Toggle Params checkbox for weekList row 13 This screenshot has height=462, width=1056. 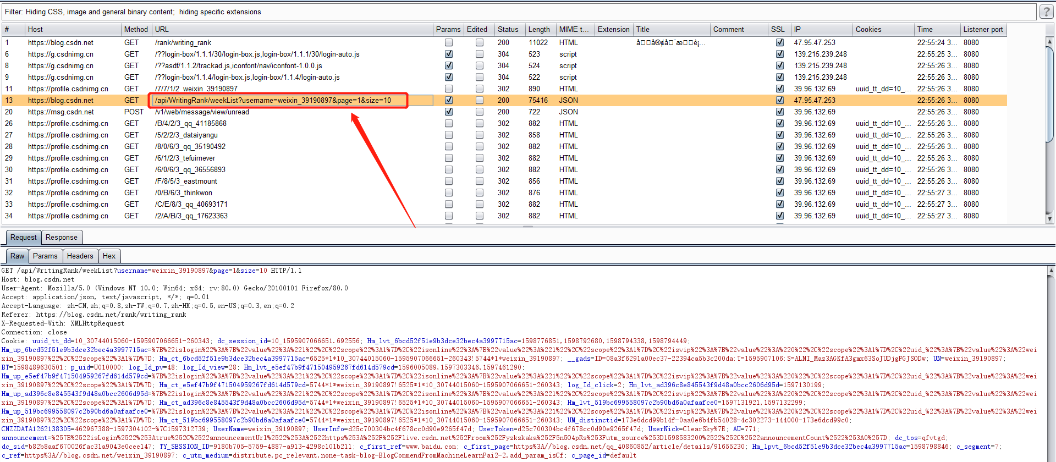point(449,100)
